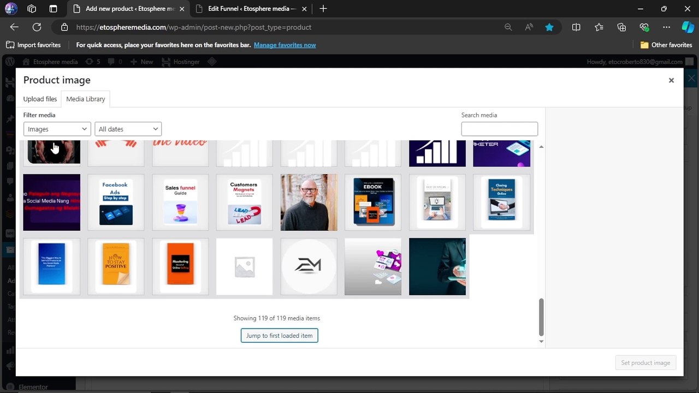The image size is (699, 393).
Task: Select the EBOOK cover thumbnail
Action: point(373,203)
